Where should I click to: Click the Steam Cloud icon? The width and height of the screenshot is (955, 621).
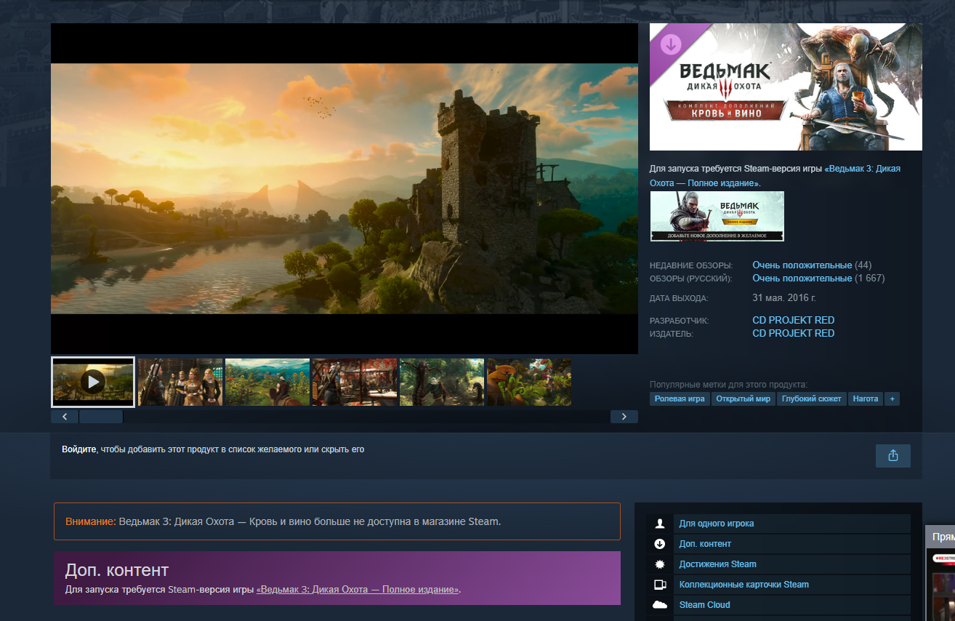pyautogui.click(x=660, y=605)
